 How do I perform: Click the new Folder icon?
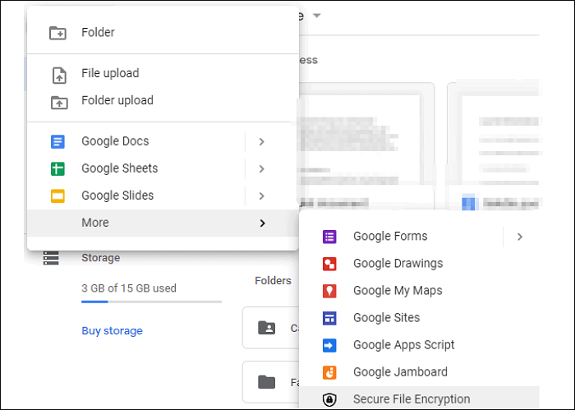coord(57,33)
